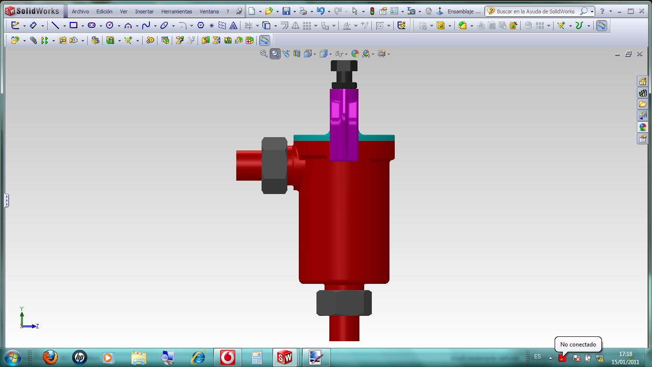Toggle the Zoom to Area tool
This screenshot has width=652, height=367.
coord(275,54)
